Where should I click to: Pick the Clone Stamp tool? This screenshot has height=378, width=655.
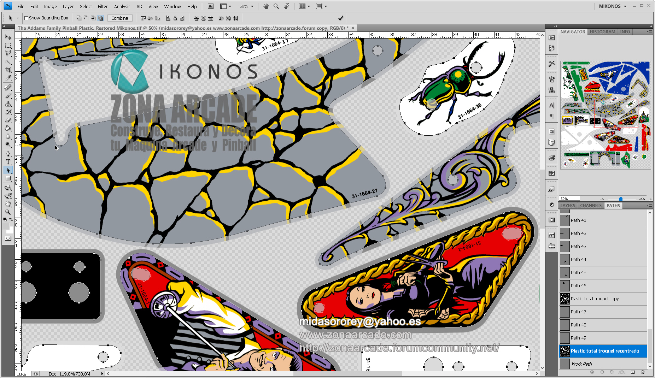pos(8,104)
